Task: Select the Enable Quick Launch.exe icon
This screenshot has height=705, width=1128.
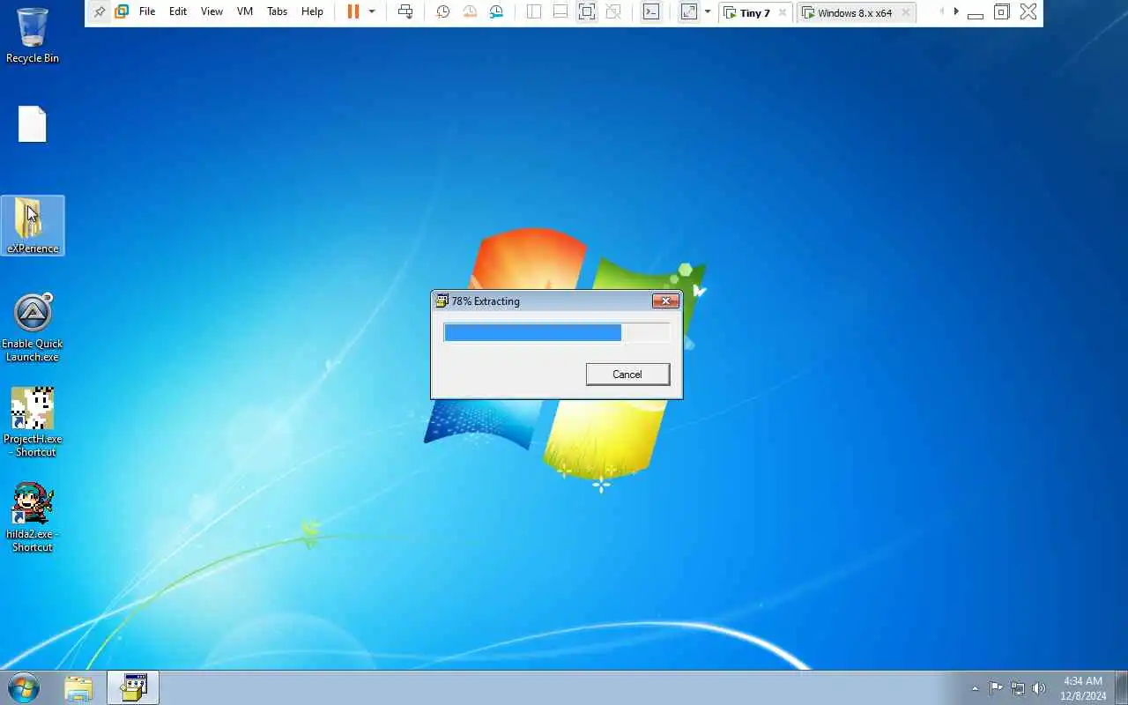Action: [x=33, y=328]
